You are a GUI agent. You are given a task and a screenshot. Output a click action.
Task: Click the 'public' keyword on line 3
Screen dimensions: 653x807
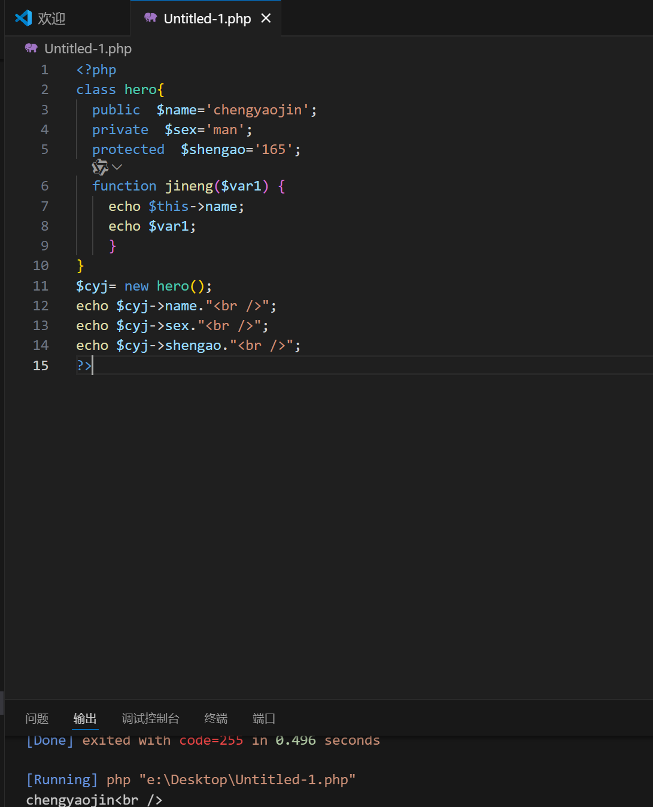click(116, 110)
